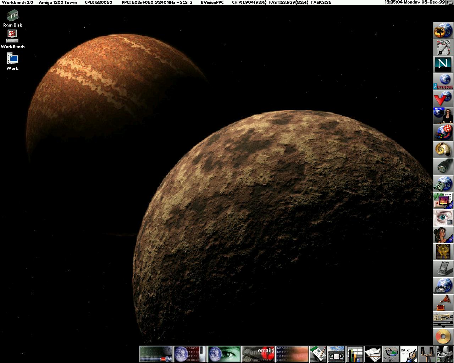Open the Netscape 'N' dock icon

443,65
